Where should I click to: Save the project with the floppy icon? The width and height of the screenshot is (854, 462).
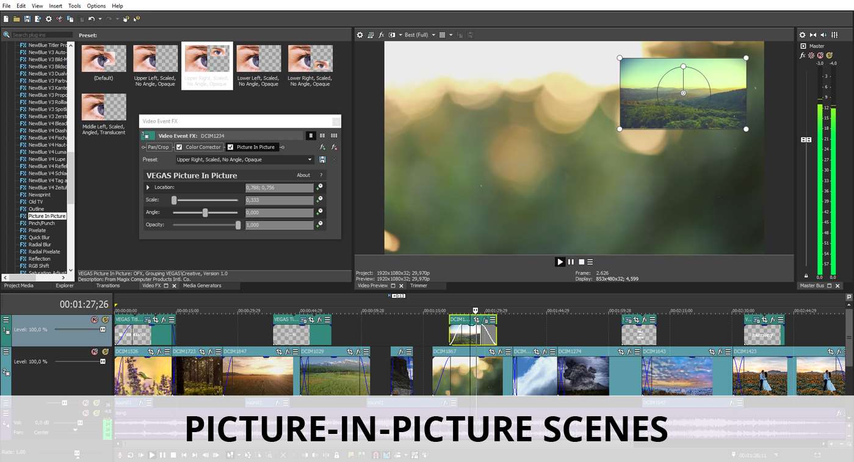click(27, 19)
